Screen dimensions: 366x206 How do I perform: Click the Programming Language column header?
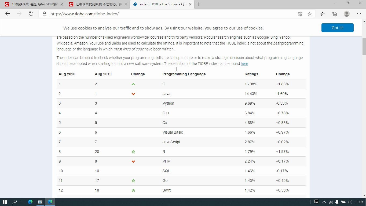pyautogui.click(x=184, y=74)
